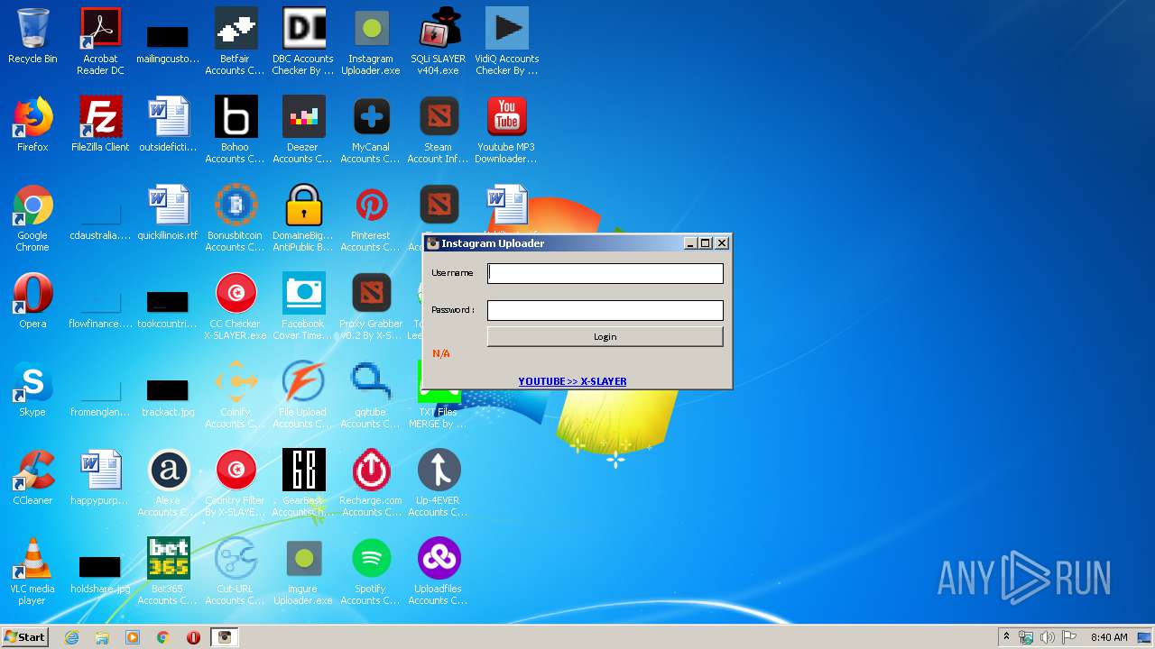Select the DBC Accounts Checker icon
The height and width of the screenshot is (649, 1155).
click(x=303, y=41)
